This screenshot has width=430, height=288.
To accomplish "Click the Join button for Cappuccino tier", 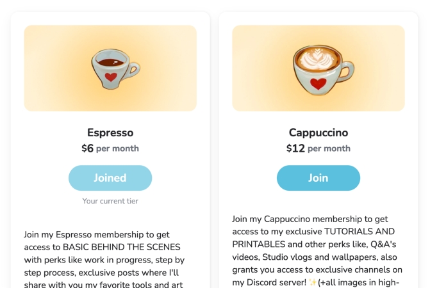I will click(x=318, y=178).
